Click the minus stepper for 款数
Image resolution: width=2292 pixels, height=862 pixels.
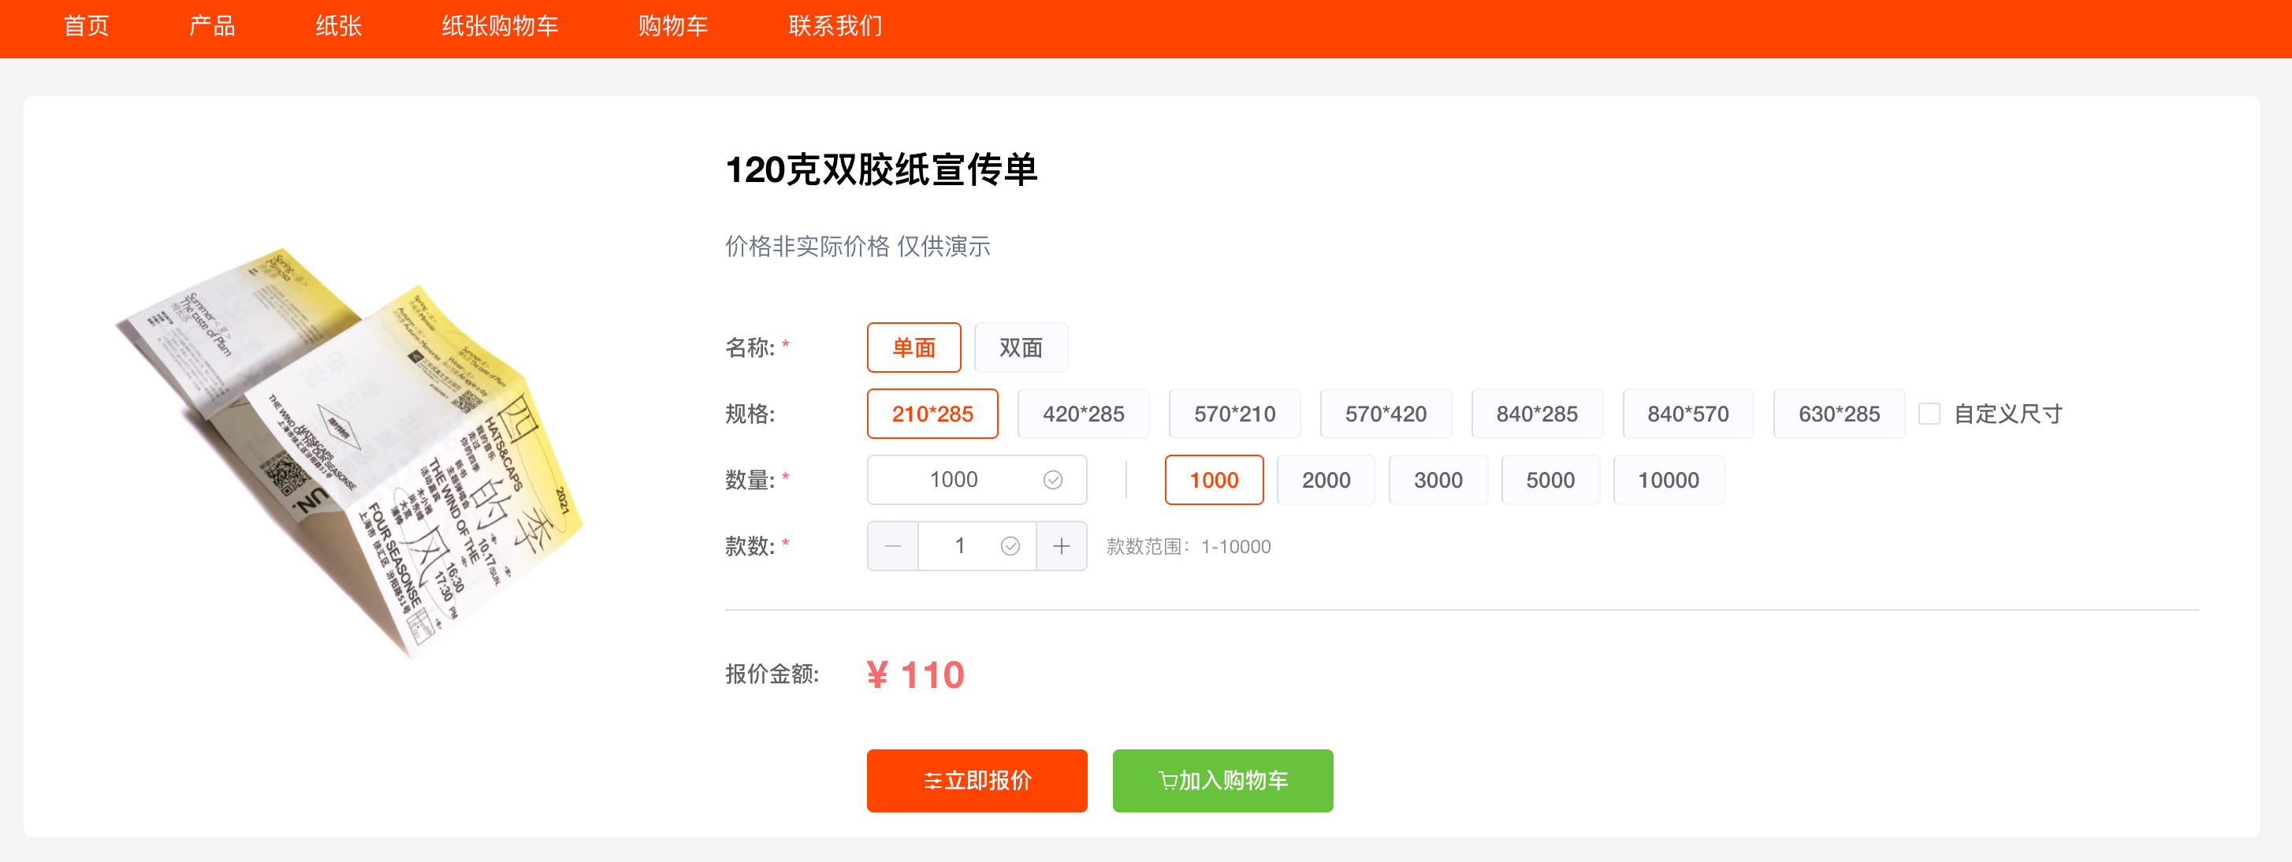click(892, 546)
